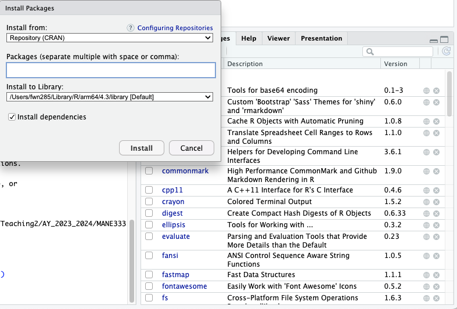Open the web page for fastmap package
Image resolution: width=457 pixels, height=309 pixels.
(426, 275)
